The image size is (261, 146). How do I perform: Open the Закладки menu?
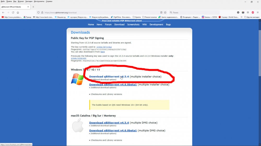click(x=29, y=1)
